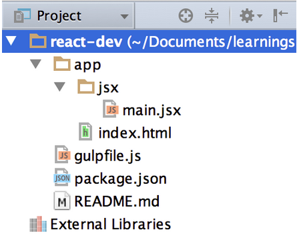This screenshot has width=297, height=252.
Task: Select External Libraries node
Action: [x=111, y=224]
